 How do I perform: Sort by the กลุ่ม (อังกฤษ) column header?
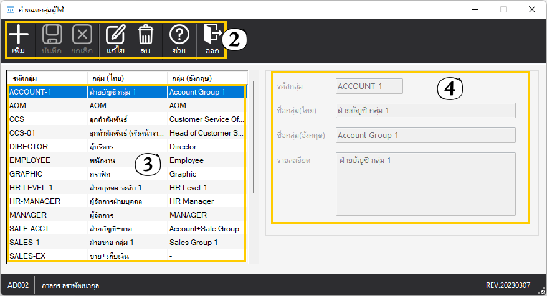tap(206, 78)
